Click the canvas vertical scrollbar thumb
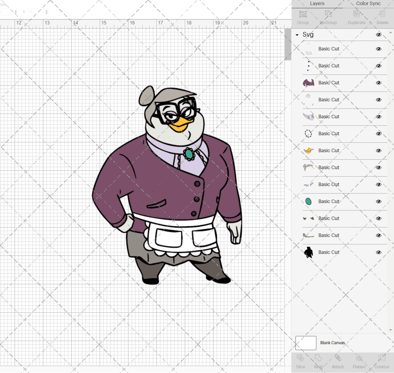The height and width of the screenshot is (373, 394). 288,45
